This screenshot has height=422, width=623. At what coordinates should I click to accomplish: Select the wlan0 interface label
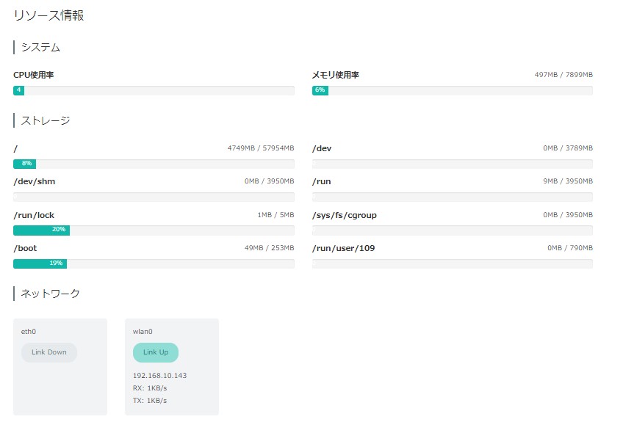[x=143, y=332]
